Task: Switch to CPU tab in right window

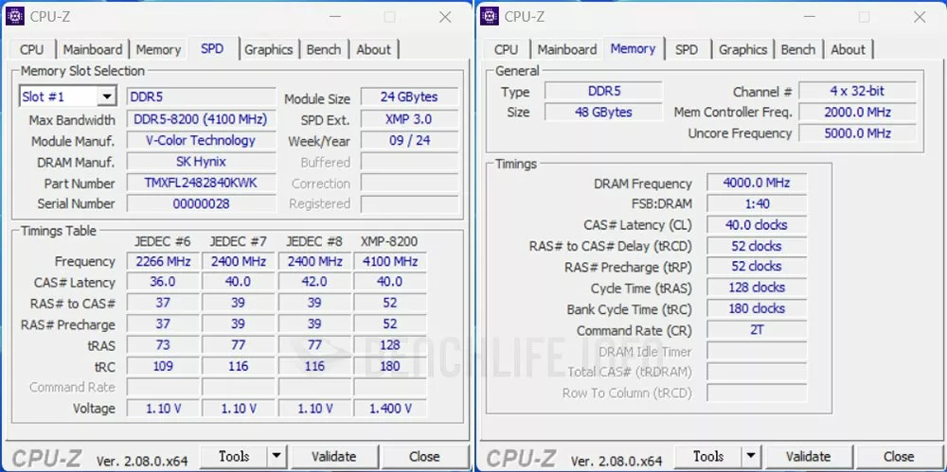Action: tap(506, 50)
